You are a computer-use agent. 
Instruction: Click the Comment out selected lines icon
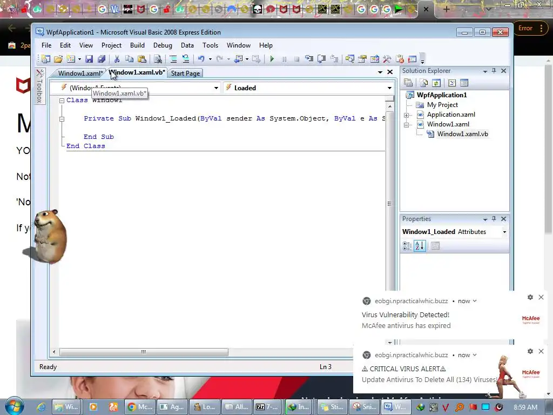[173, 59]
